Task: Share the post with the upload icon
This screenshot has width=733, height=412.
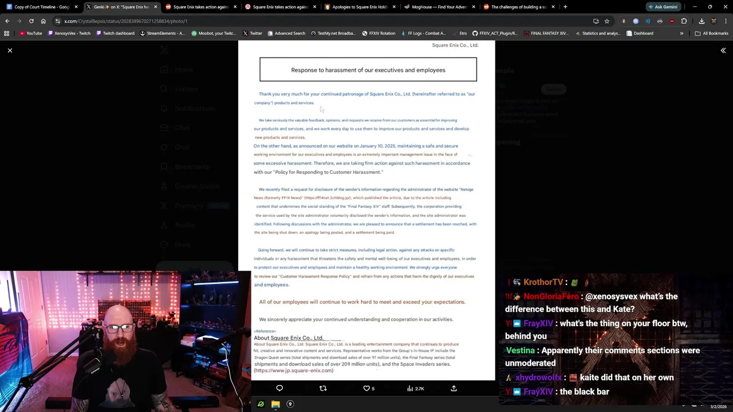Action: [x=454, y=389]
